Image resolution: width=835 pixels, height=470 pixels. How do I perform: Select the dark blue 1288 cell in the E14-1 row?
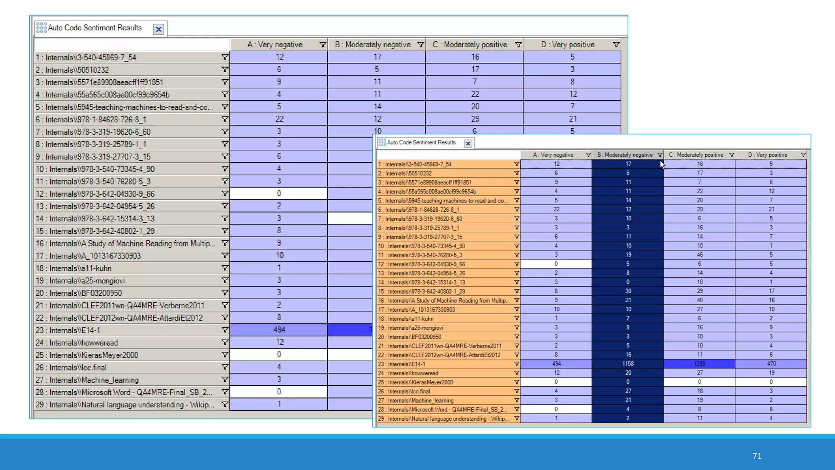[x=699, y=364]
